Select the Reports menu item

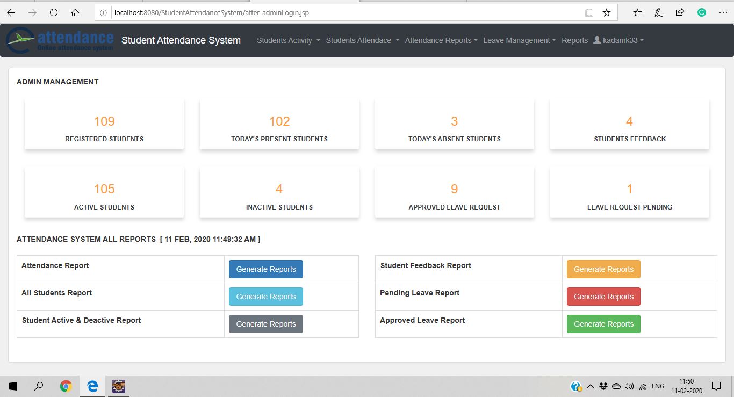coord(574,40)
